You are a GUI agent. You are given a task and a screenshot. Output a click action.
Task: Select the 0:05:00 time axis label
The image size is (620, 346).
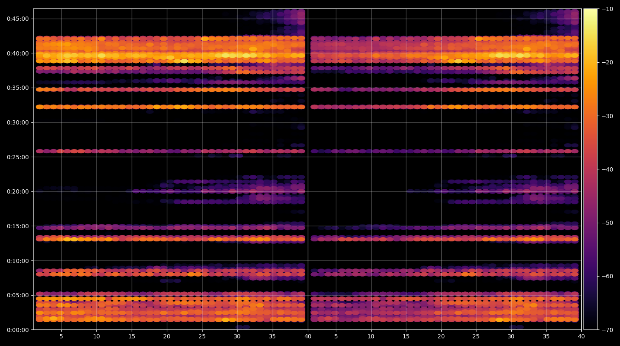click(x=18, y=295)
